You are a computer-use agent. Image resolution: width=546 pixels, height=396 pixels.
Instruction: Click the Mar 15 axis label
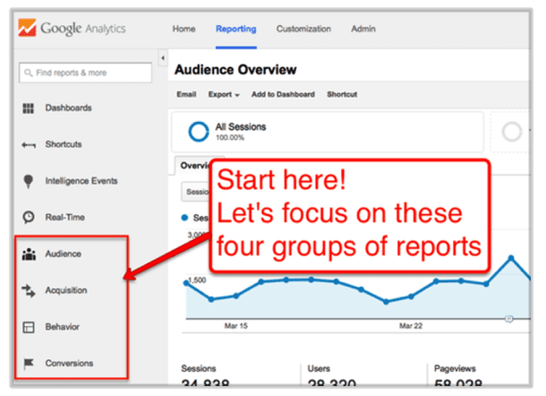coord(235,326)
